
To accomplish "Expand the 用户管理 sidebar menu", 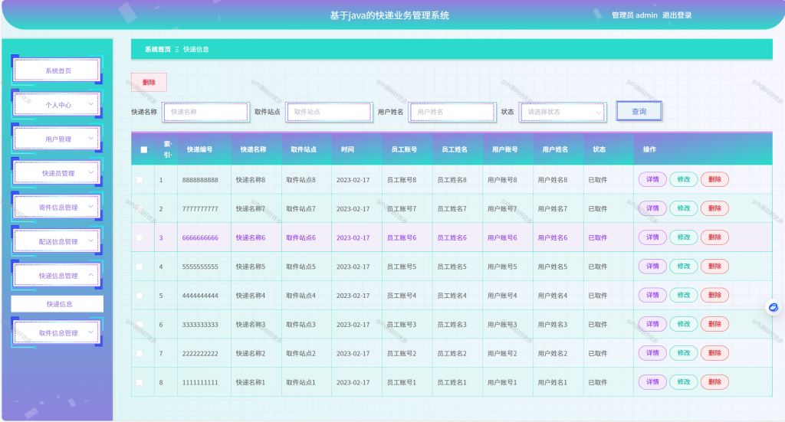I will click(57, 139).
